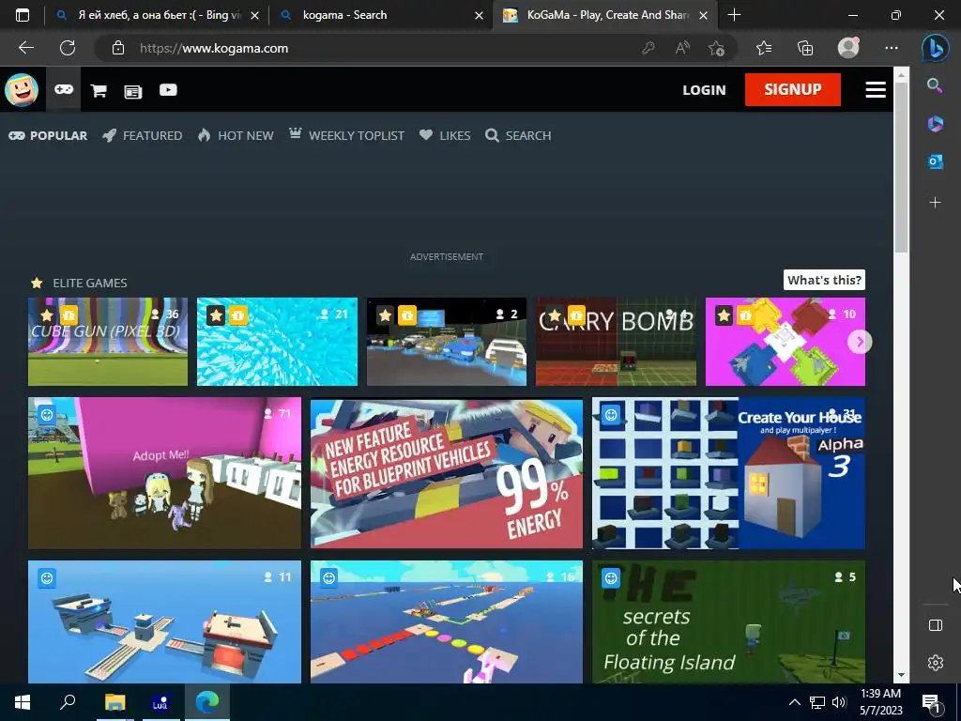Open the hamburger menu on KoGaMa
This screenshot has width=961, height=721.
pyautogui.click(x=876, y=89)
